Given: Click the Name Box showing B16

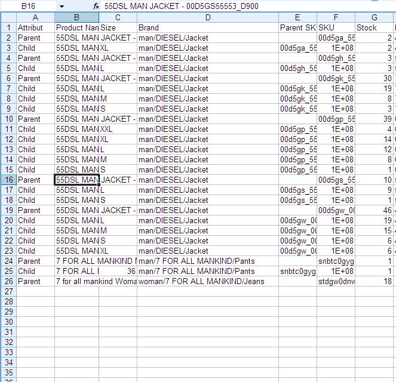Looking at the screenshot, I should (x=28, y=7).
